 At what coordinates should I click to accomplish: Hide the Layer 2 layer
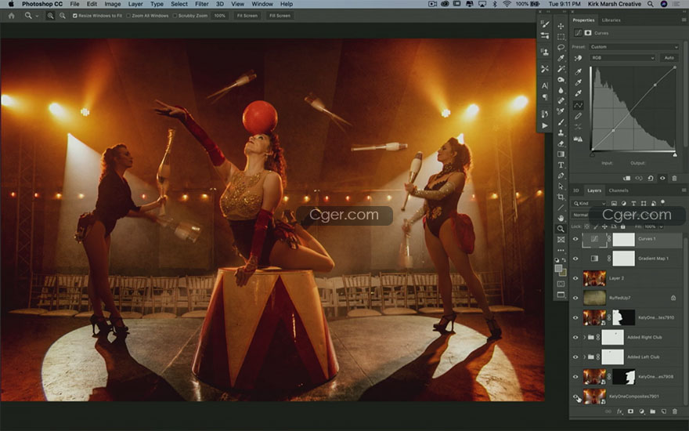575,278
